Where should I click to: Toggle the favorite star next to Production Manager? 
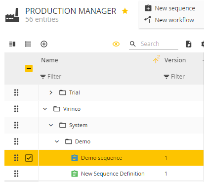125,11
